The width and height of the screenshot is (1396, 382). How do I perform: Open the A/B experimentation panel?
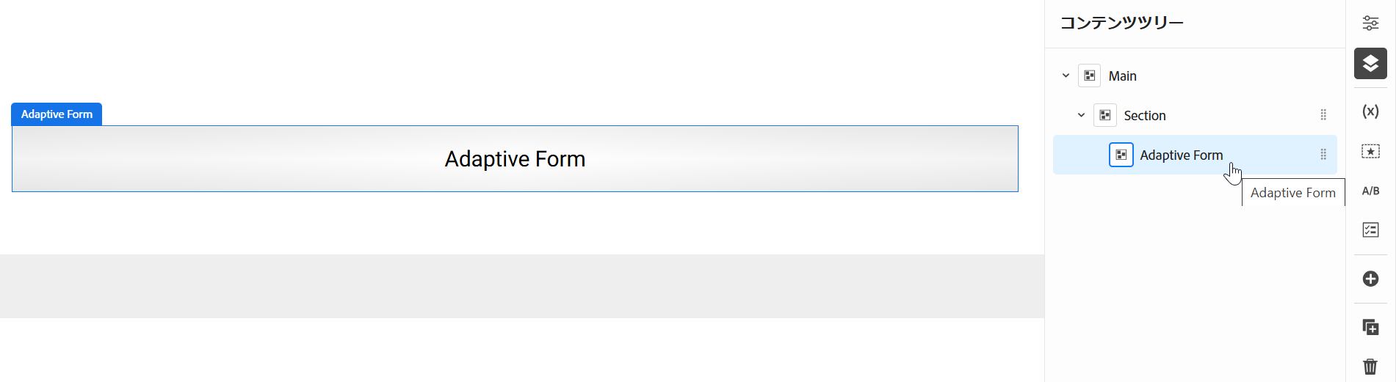(x=1370, y=191)
